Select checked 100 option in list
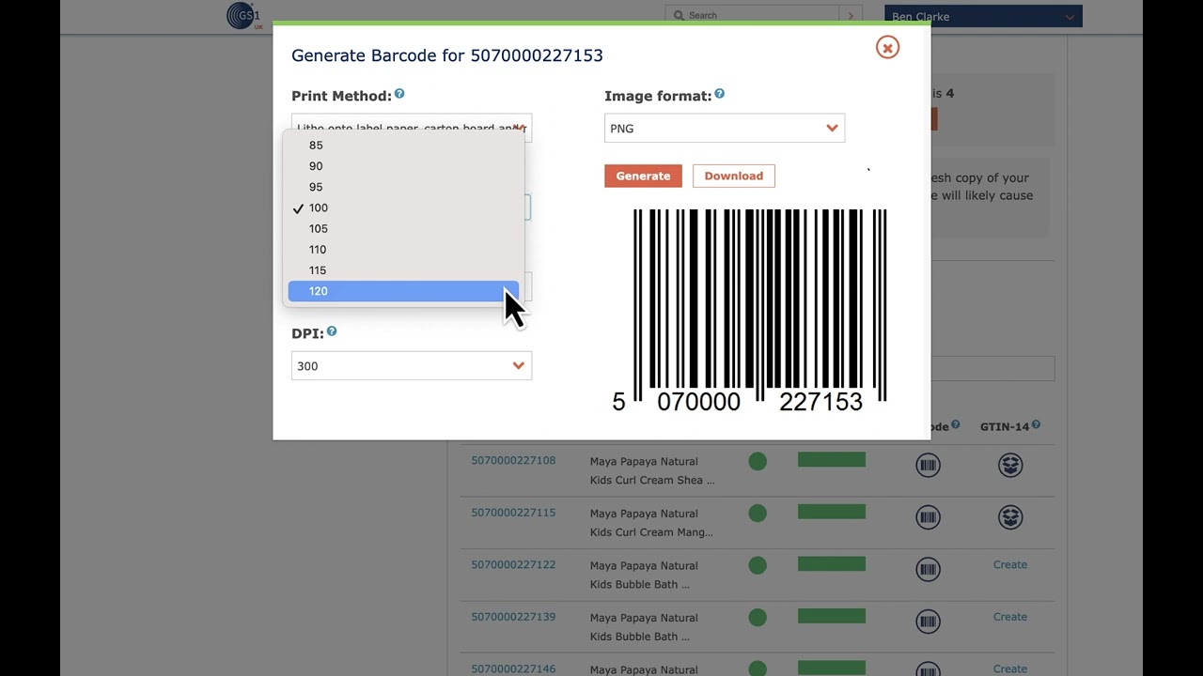Viewport: 1203px width, 676px height. tap(403, 207)
